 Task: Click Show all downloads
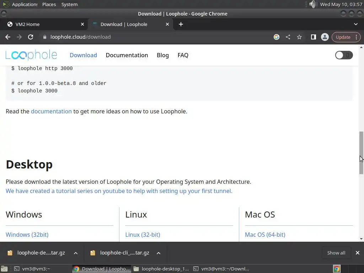(x=336, y=253)
